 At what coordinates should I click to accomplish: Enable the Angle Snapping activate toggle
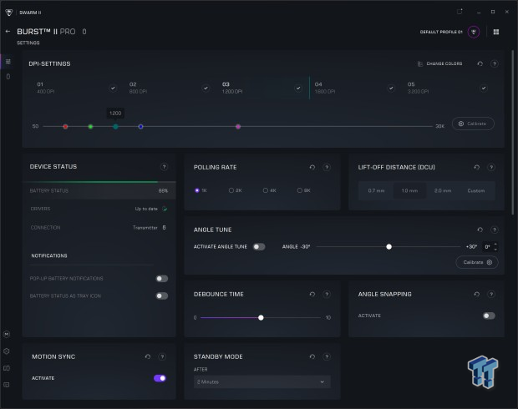[489, 316]
